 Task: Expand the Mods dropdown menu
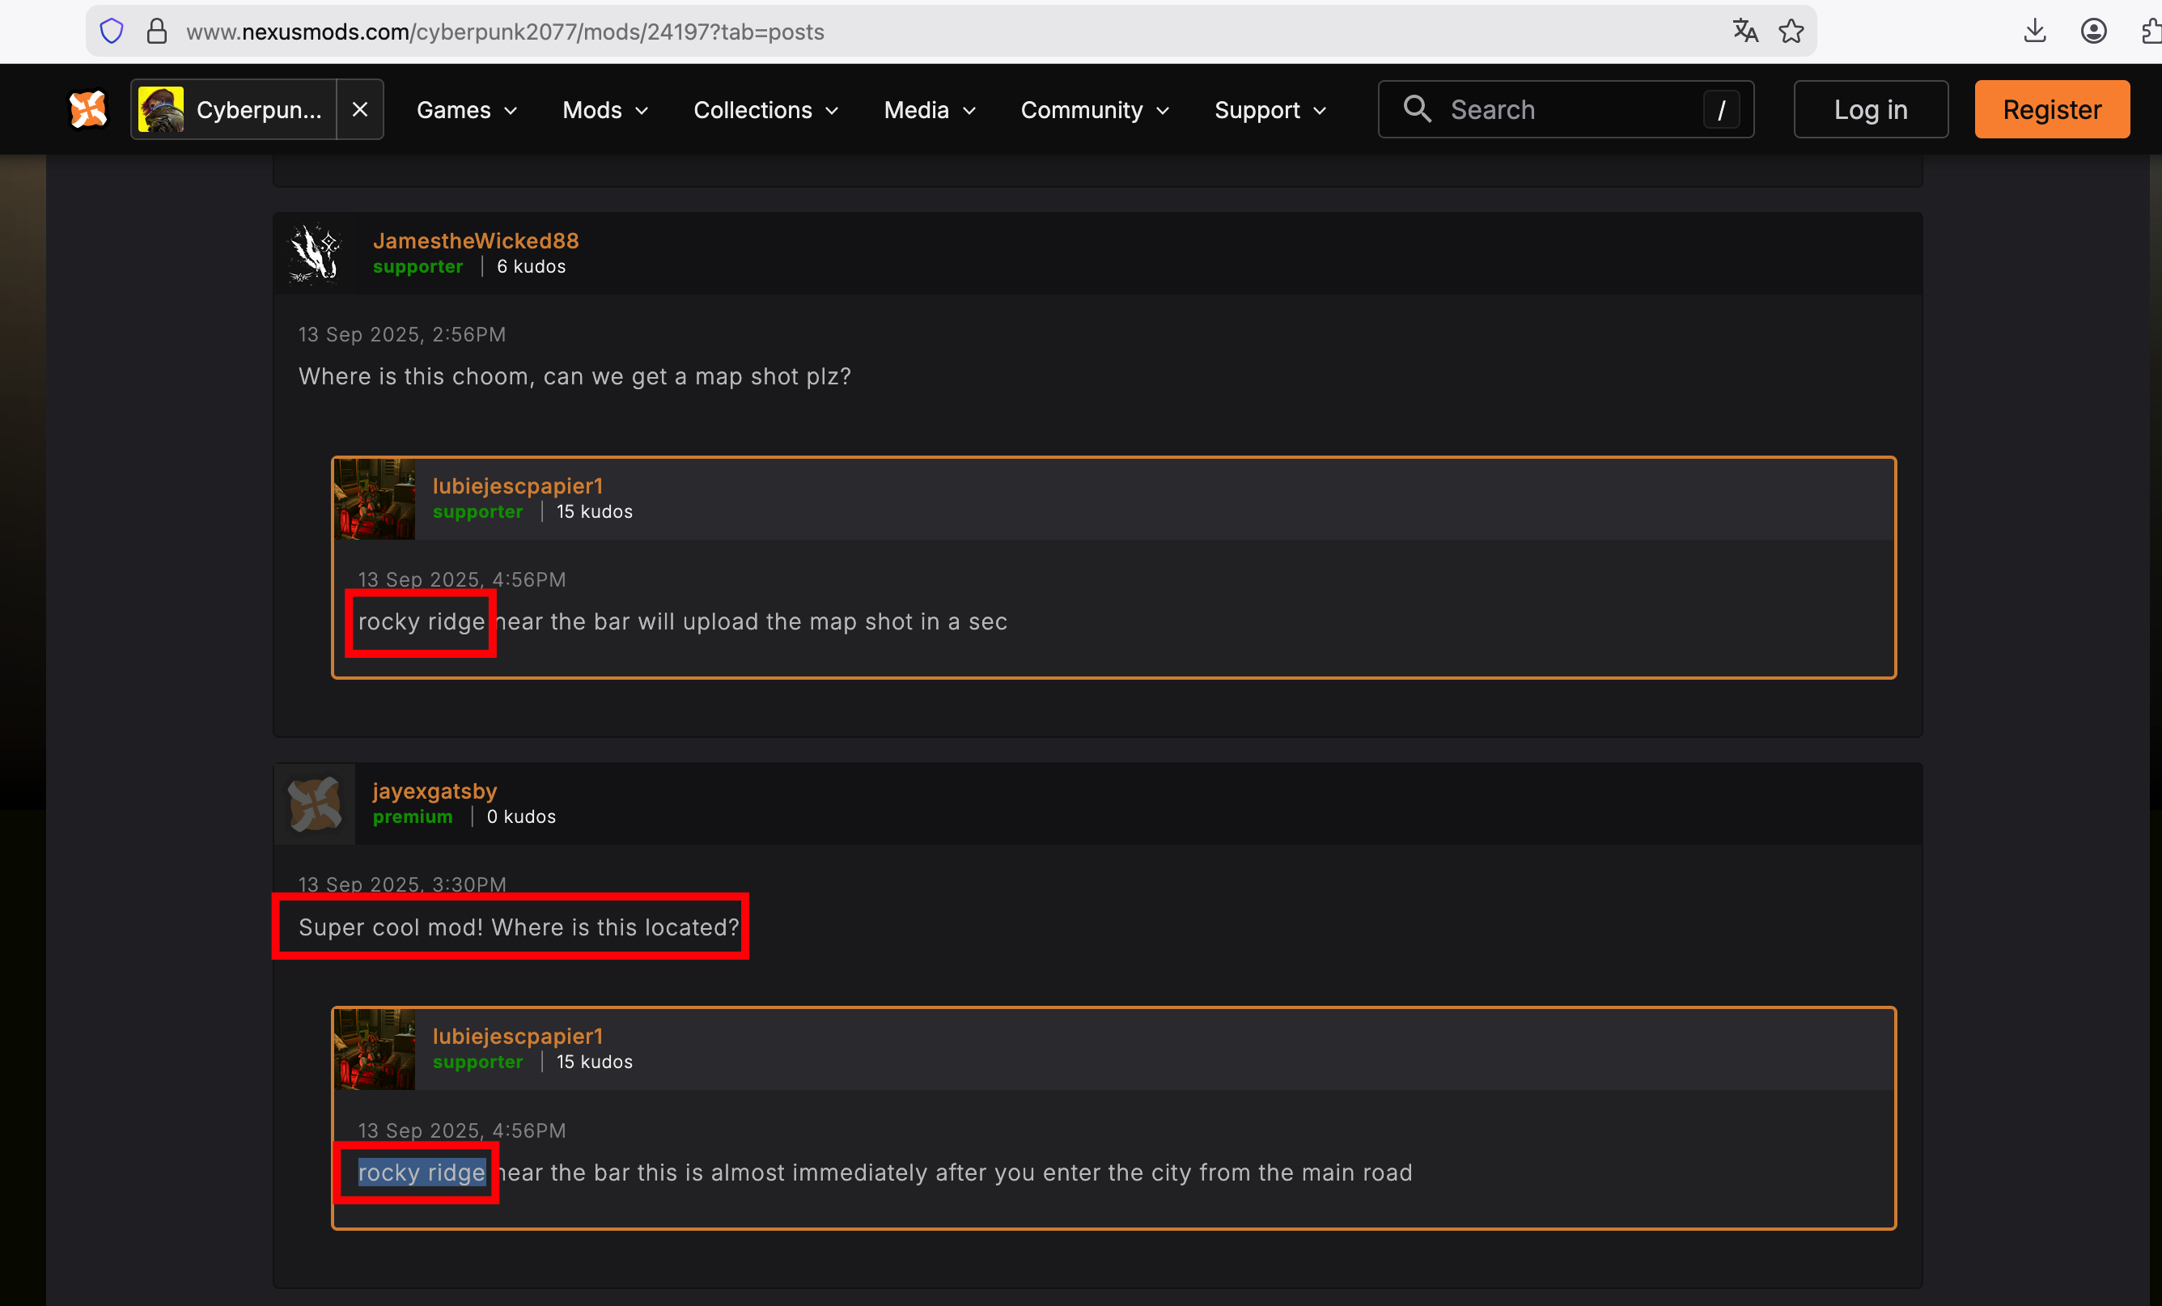tap(605, 110)
